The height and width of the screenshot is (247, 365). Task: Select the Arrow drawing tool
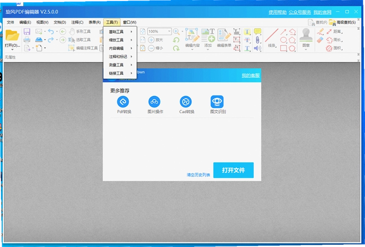pyautogui.click(x=283, y=31)
